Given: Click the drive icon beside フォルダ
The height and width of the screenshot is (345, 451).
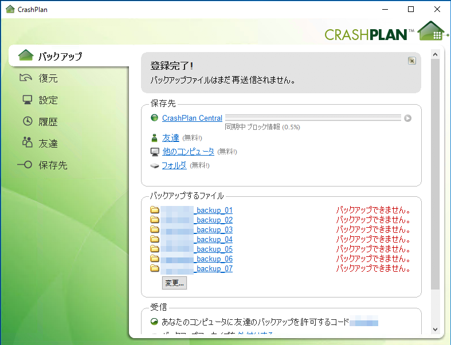Looking at the screenshot, I should 155,166.
